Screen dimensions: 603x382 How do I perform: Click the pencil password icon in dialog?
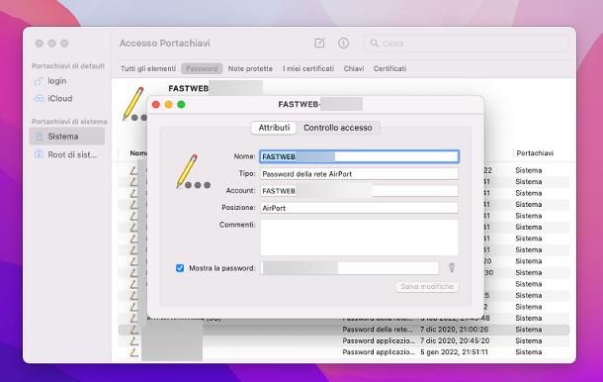tap(193, 171)
